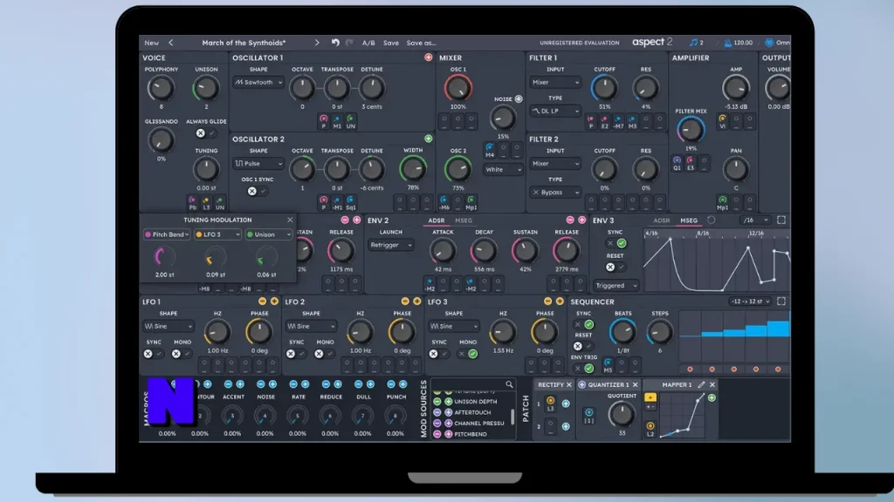
Task: Click the Save as button
Action: (421, 44)
